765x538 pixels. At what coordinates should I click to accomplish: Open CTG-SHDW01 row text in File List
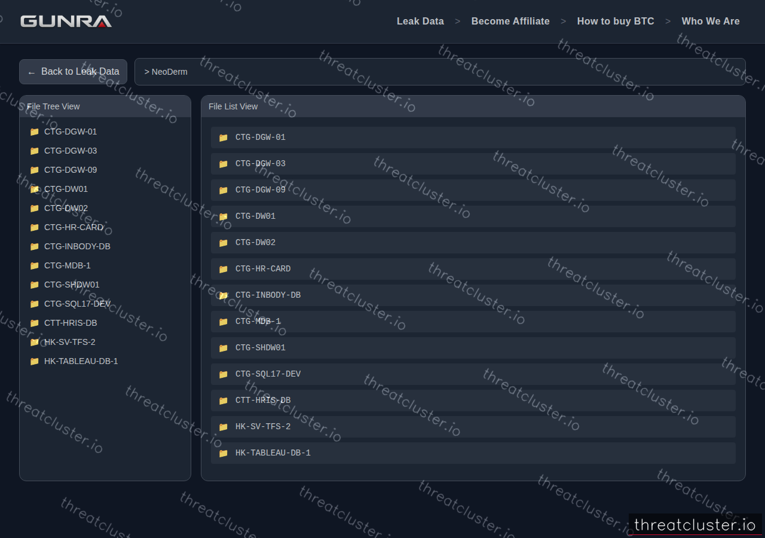[x=261, y=348]
